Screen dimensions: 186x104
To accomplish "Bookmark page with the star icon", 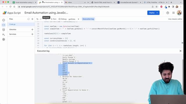I will pos(156,7).
